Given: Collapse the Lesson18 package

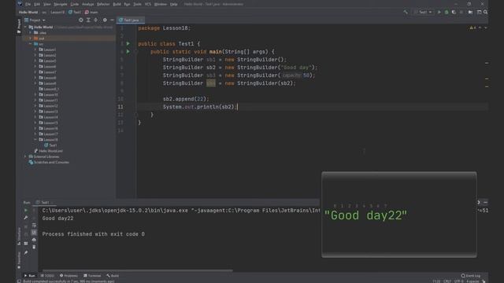Looking at the screenshot, I should point(35,140).
